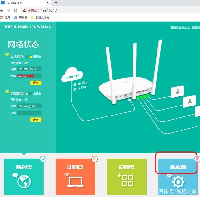Open the 新建文件夹 bookmarks folder
Image resolution: width=200 pixels, height=197 pixels.
[40, 17]
